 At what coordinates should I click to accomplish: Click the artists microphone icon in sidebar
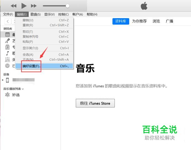point(7,41)
